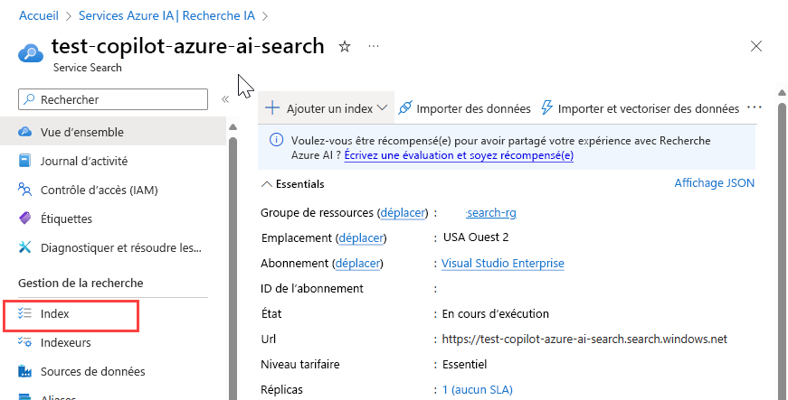Image resolution: width=788 pixels, height=400 pixels.
Task: Click the Importer des données plug icon
Action: (405, 107)
